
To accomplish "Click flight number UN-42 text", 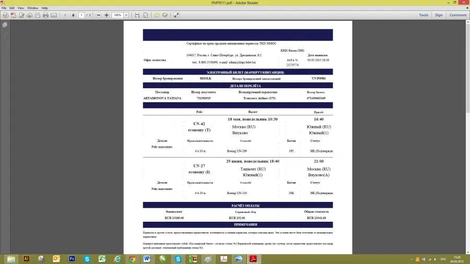I will coord(199,124).
